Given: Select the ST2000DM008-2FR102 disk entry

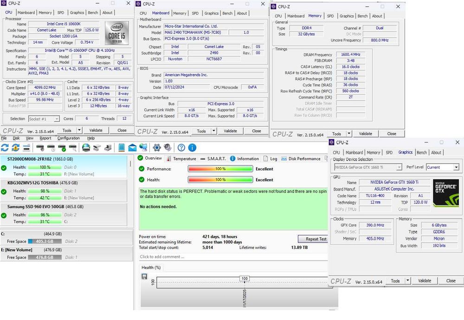Looking at the screenshot, I should pos(64,166).
